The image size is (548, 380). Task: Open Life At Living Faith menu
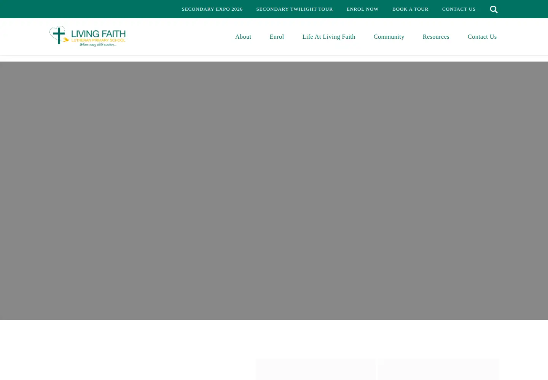pyautogui.click(x=329, y=37)
